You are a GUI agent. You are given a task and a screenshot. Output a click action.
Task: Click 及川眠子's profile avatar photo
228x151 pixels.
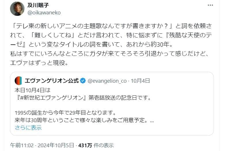pos(17,9)
